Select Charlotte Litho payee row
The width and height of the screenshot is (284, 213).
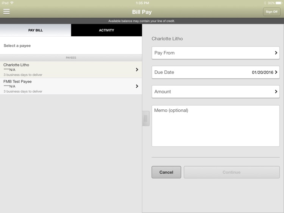[x=71, y=70]
